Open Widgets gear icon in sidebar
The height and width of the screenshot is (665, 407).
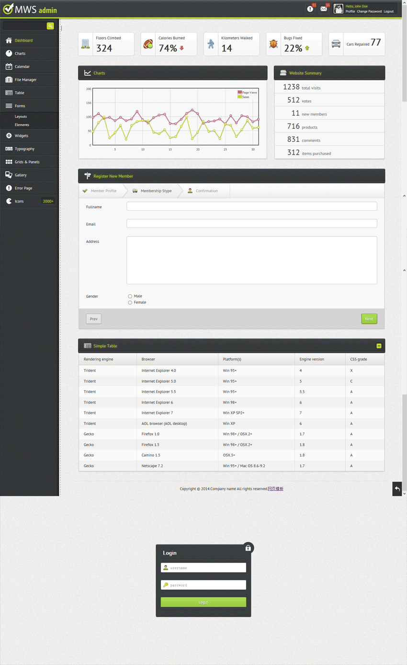point(9,136)
